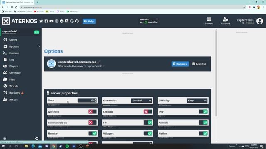Toggle the Nether switch
Viewport: 266px width, 149px height.
point(203,133)
